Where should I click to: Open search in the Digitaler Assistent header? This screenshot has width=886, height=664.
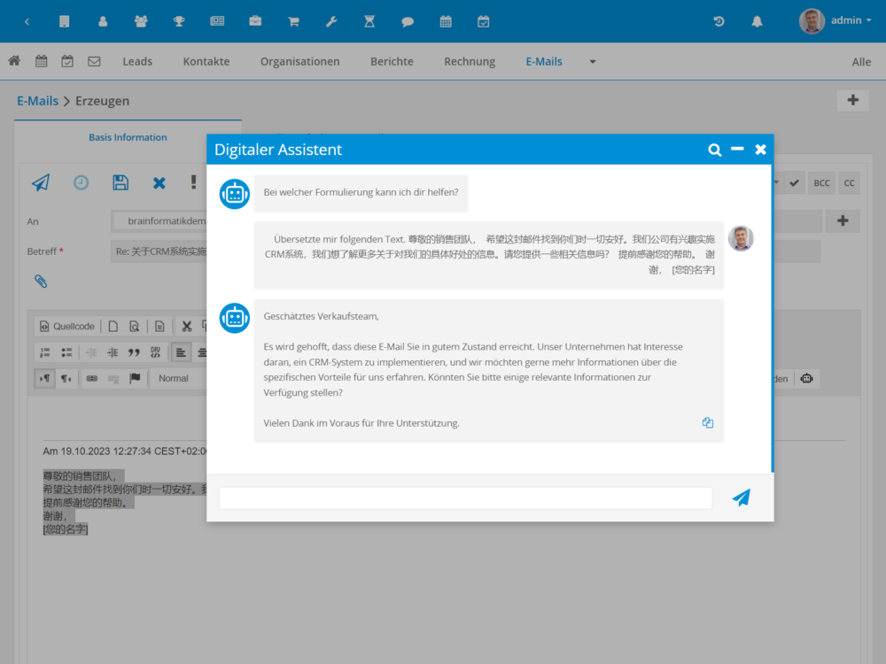[x=714, y=151]
